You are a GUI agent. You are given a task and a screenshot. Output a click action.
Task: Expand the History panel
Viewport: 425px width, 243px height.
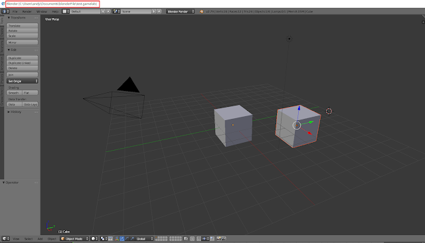tap(9, 112)
